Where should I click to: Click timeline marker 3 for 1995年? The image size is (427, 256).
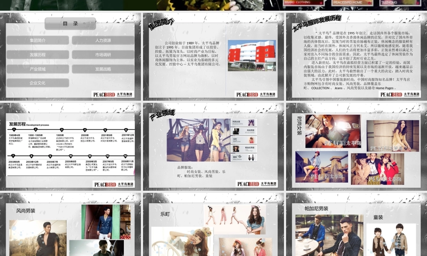tap(62, 130)
